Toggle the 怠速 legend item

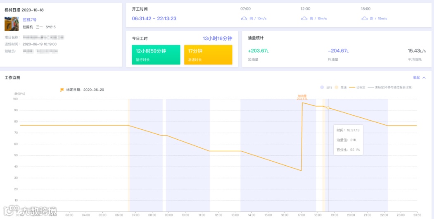pos(341,87)
